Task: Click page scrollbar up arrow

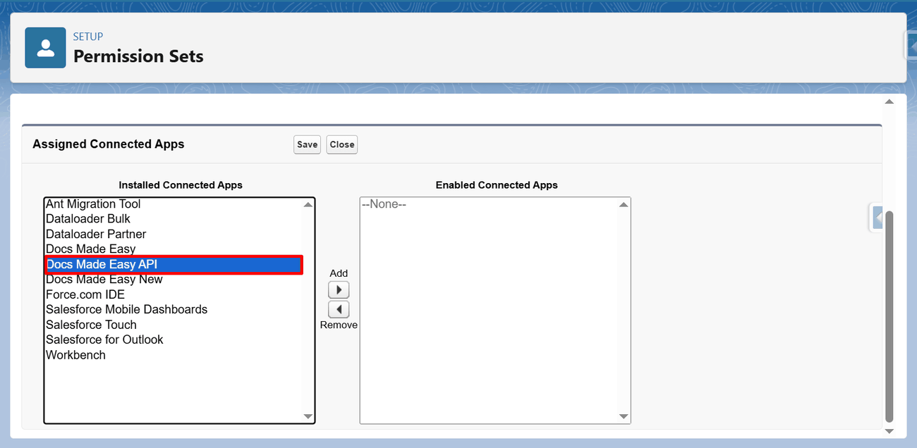Action: [x=889, y=102]
